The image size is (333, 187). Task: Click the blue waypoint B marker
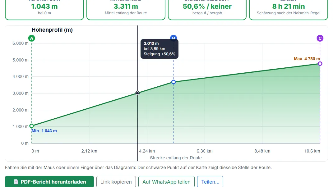click(173, 37)
